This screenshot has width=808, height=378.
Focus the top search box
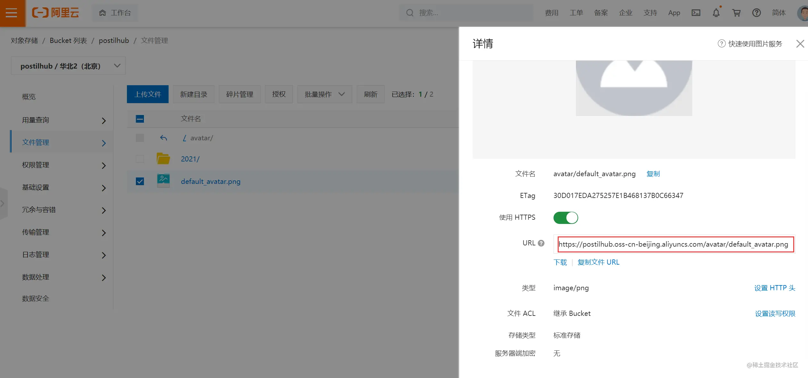click(x=466, y=13)
